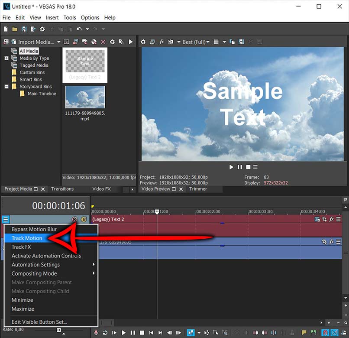Switch to the Trimmer tab
Image resolution: width=349 pixels, height=338 pixels.
(x=198, y=189)
